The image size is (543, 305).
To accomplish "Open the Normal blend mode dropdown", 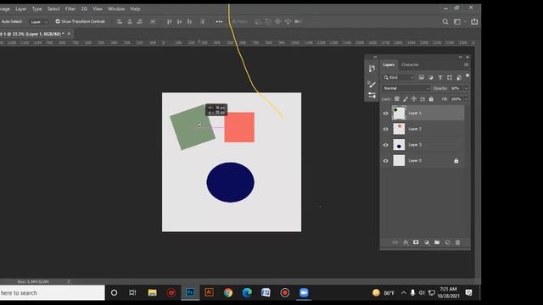I will pos(406,88).
